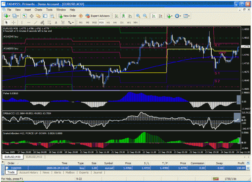
Task: Open the Templates dropdown
Action: click(x=186, y=16)
